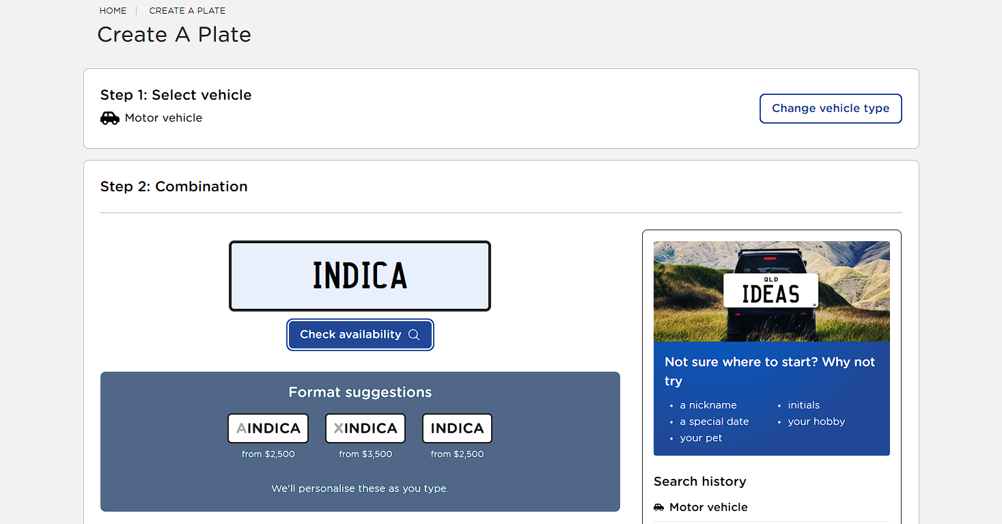Click the Step 1: Select vehicle heading

click(176, 95)
